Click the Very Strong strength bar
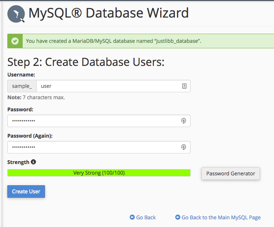This screenshot has width=274, height=227. tap(99, 173)
